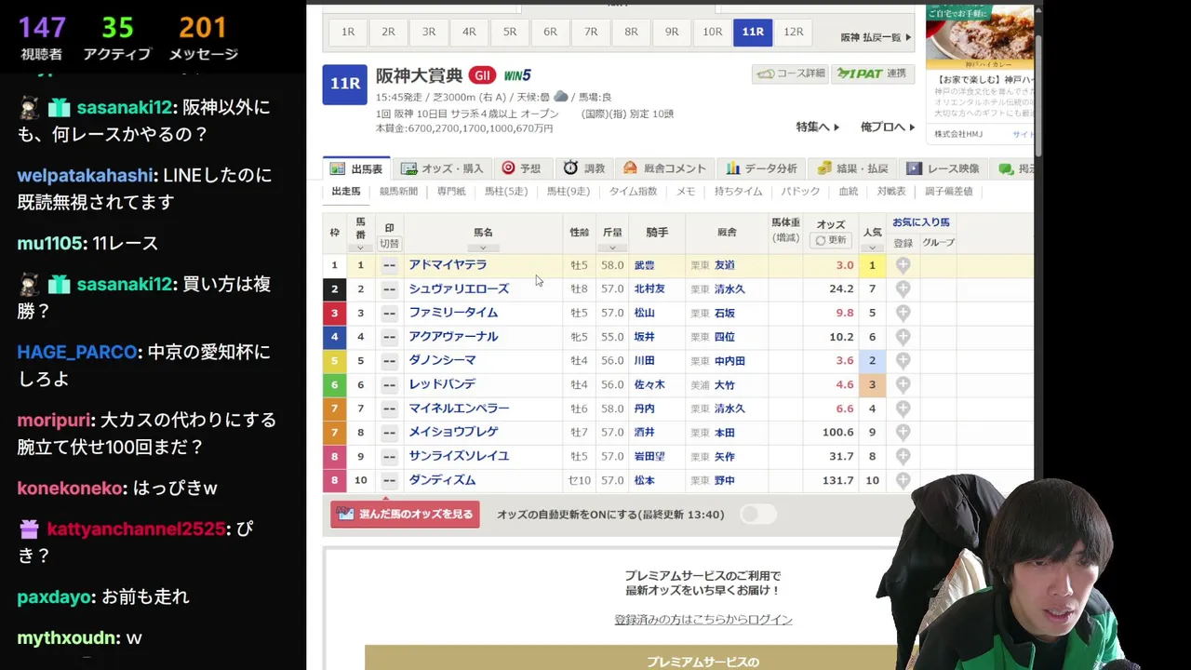Click 選んだ馬のオッズを見る button
The height and width of the screenshot is (670, 1191).
[405, 514]
